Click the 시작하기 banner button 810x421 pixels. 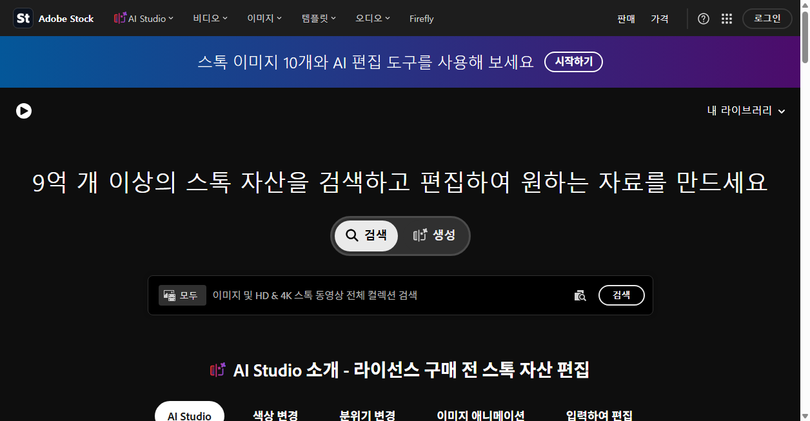click(573, 62)
